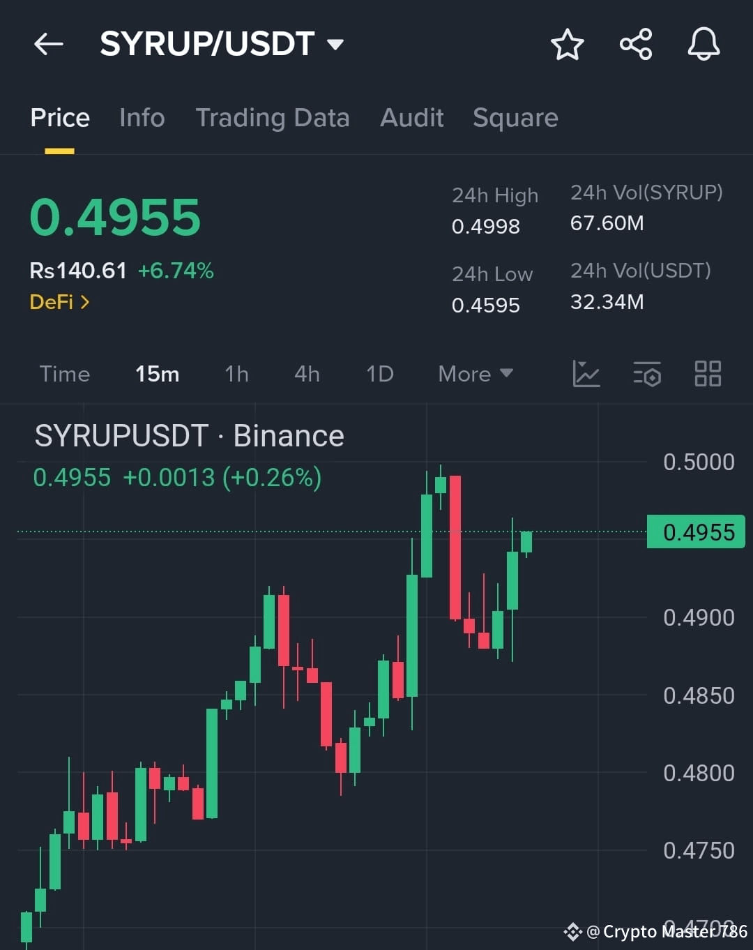Open the More timeframes dropdown
This screenshot has width=753, height=950.
476,374
